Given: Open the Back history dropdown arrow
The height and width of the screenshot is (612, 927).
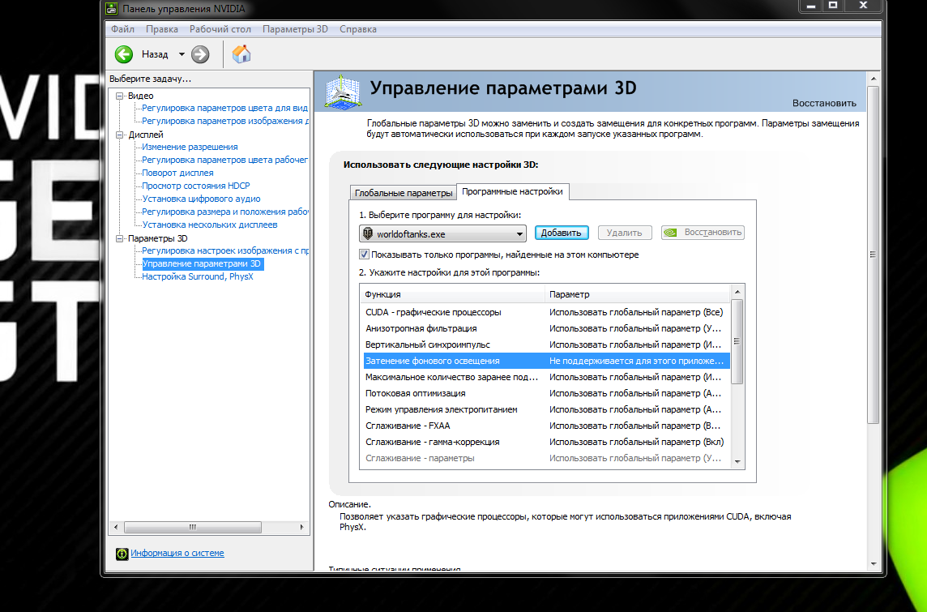Looking at the screenshot, I should pyautogui.click(x=182, y=54).
